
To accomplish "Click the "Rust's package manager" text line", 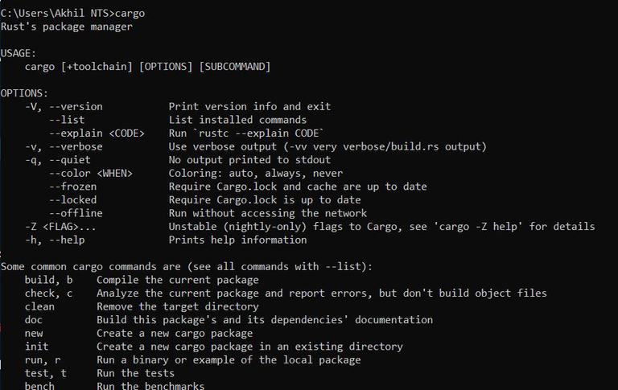I will click(x=67, y=27).
